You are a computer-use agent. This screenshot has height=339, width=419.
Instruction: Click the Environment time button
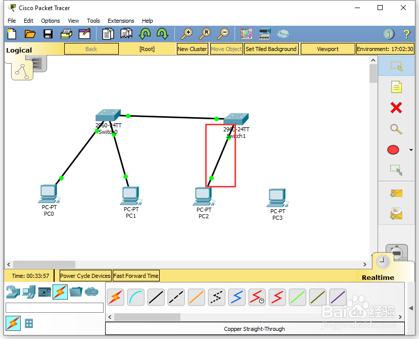click(385, 49)
